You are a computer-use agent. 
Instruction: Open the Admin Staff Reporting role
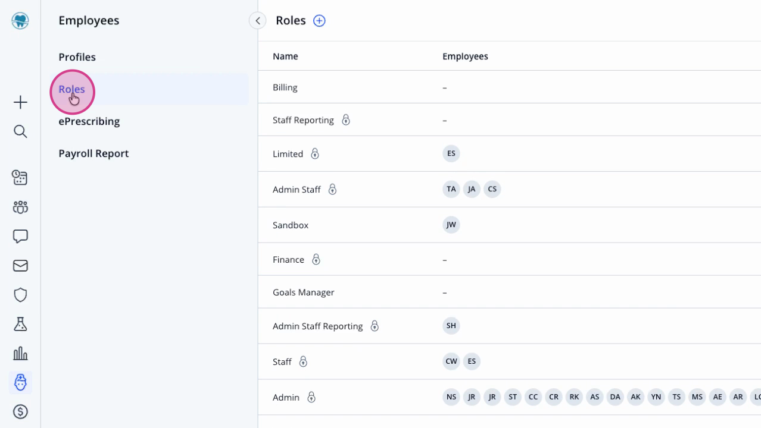point(317,326)
